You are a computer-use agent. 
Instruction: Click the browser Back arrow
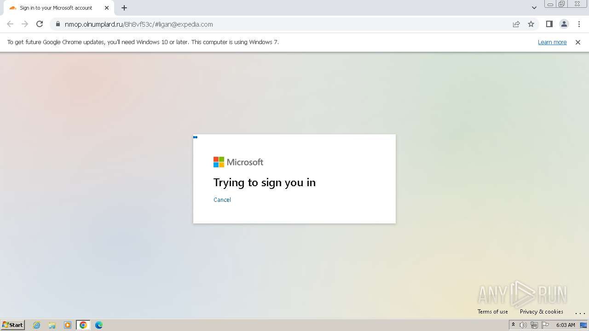point(10,24)
